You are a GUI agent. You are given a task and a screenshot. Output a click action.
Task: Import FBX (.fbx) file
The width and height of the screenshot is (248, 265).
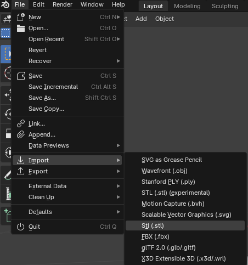[185, 236]
